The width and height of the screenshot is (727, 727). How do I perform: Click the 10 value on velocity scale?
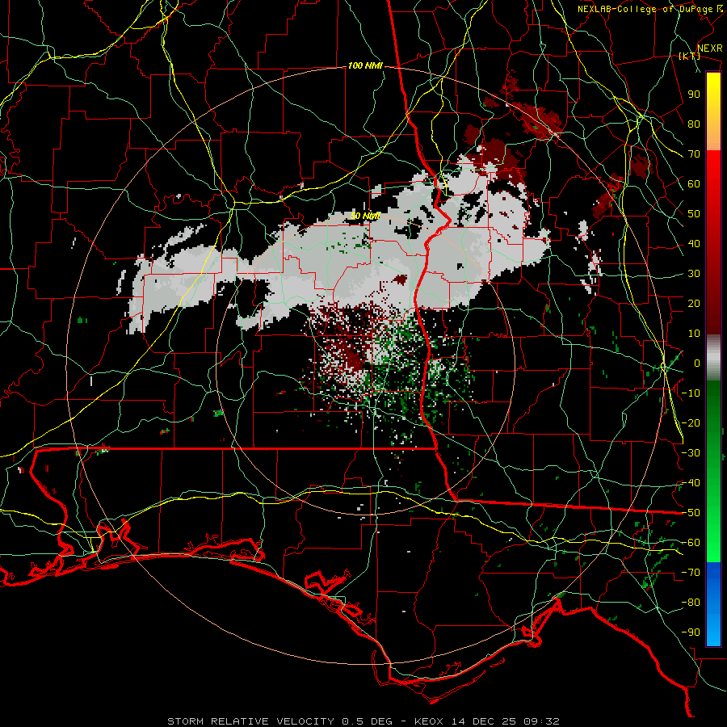tap(694, 334)
